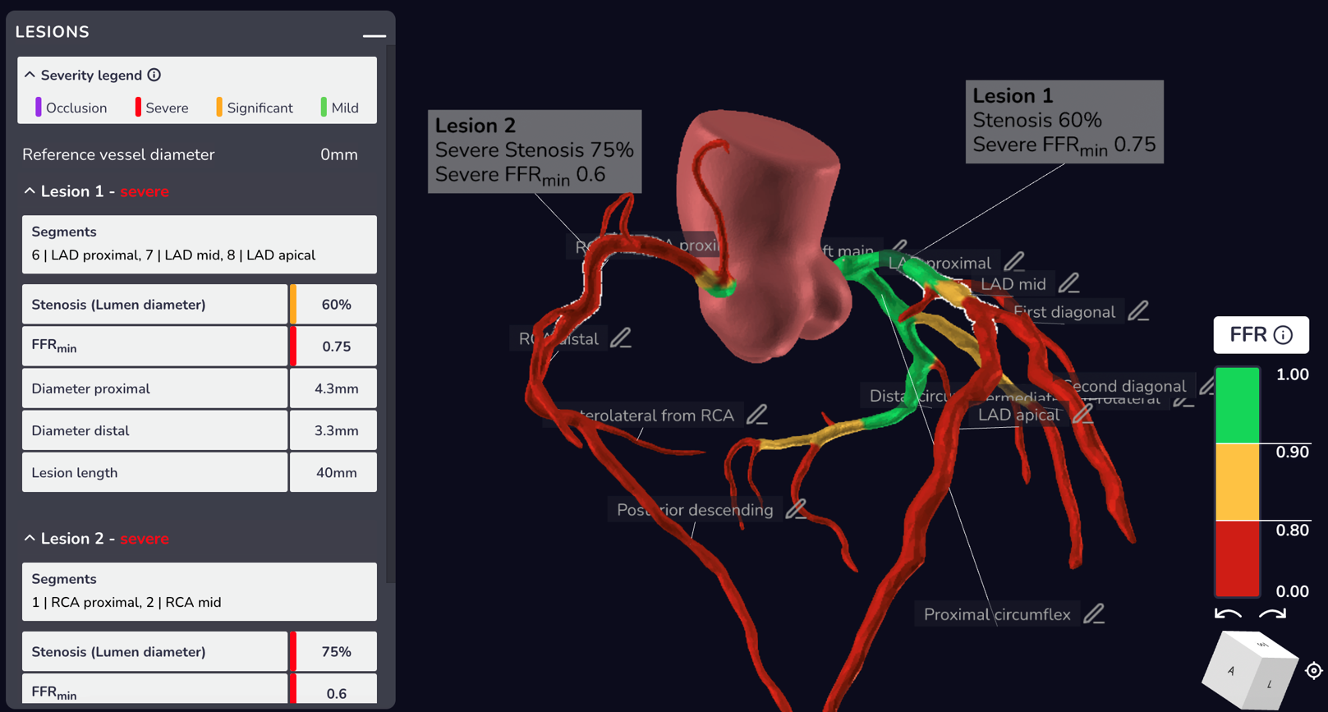
Task: Click the pencil icon beside LAD apical
Action: (x=1082, y=414)
